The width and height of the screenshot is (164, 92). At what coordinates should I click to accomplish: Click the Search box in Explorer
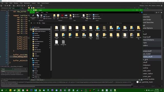[x=127, y=23]
